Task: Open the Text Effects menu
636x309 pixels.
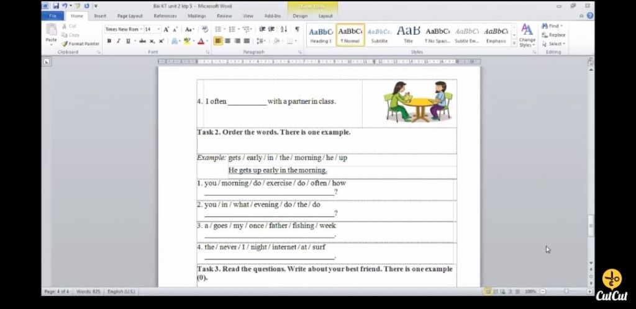Action: [175, 41]
